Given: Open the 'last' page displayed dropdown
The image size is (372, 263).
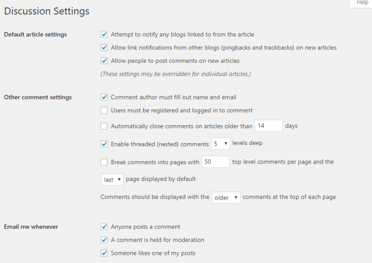Looking at the screenshot, I should [x=112, y=179].
